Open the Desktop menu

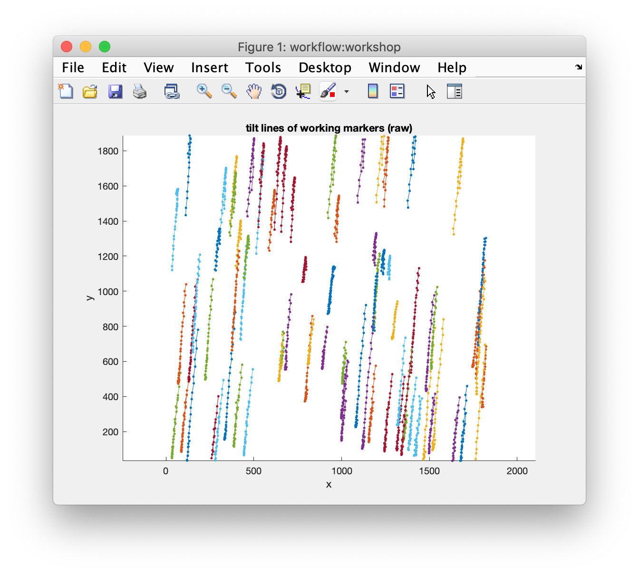click(325, 67)
